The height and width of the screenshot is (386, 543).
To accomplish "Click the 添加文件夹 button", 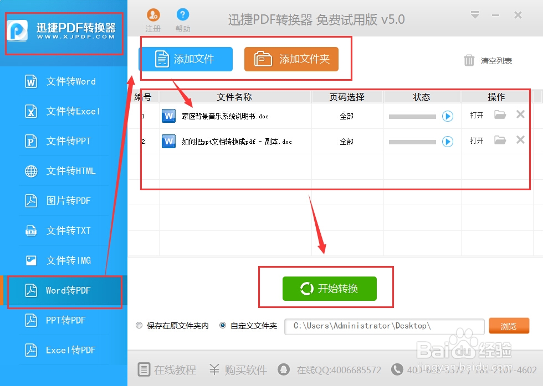I will (x=291, y=59).
